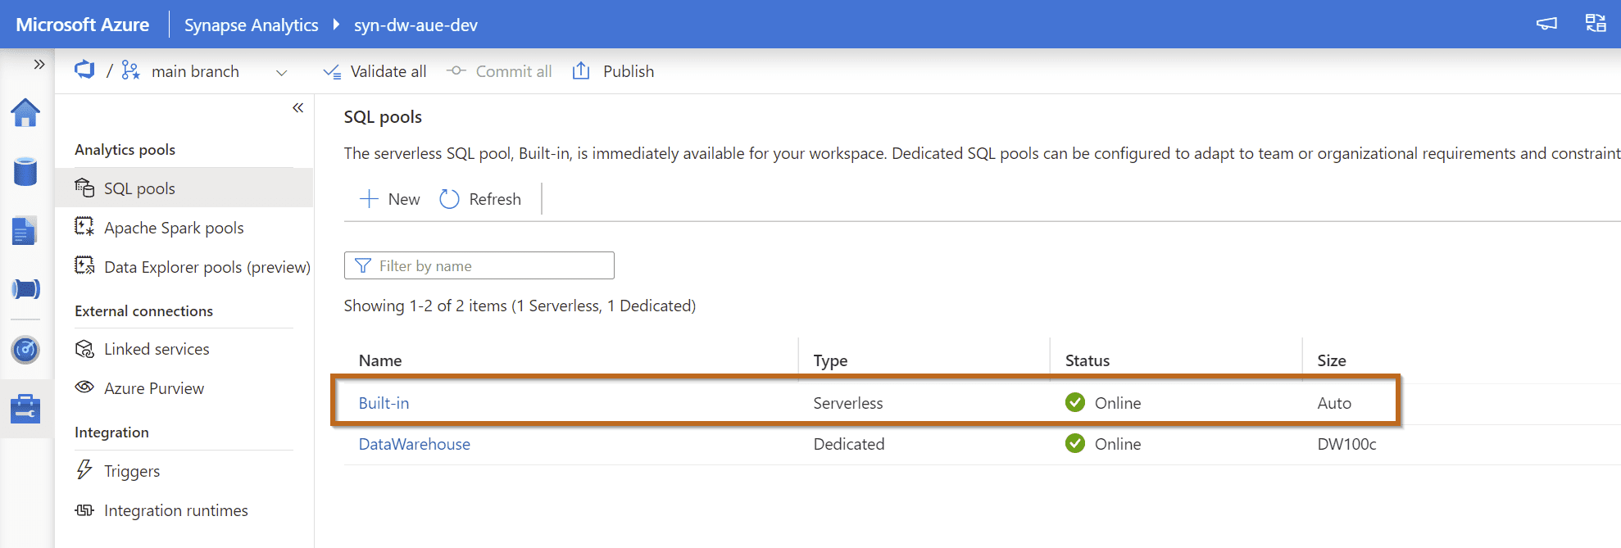The height and width of the screenshot is (548, 1621).
Task: Sort by the Size column header
Action: pos(1332,360)
